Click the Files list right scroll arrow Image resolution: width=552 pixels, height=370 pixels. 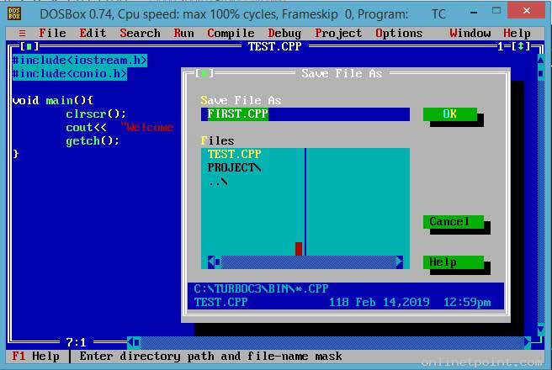[399, 262]
